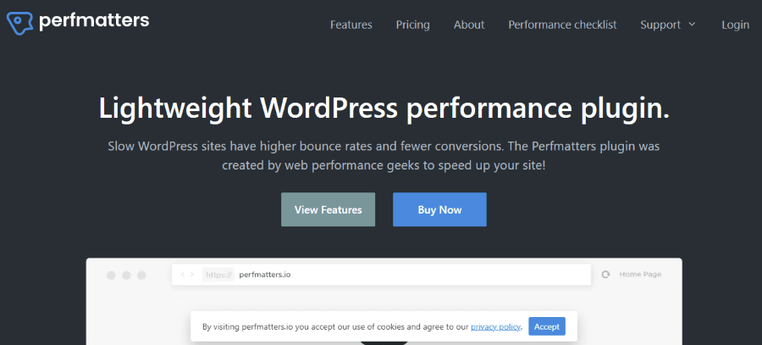
Task: Click the blue Buy Now button
Action: [439, 209]
